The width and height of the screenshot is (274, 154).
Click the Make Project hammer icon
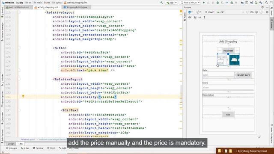162,3
